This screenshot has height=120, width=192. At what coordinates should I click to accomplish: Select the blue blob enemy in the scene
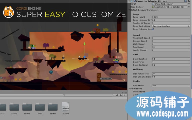pyautogui.click(x=51, y=72)
